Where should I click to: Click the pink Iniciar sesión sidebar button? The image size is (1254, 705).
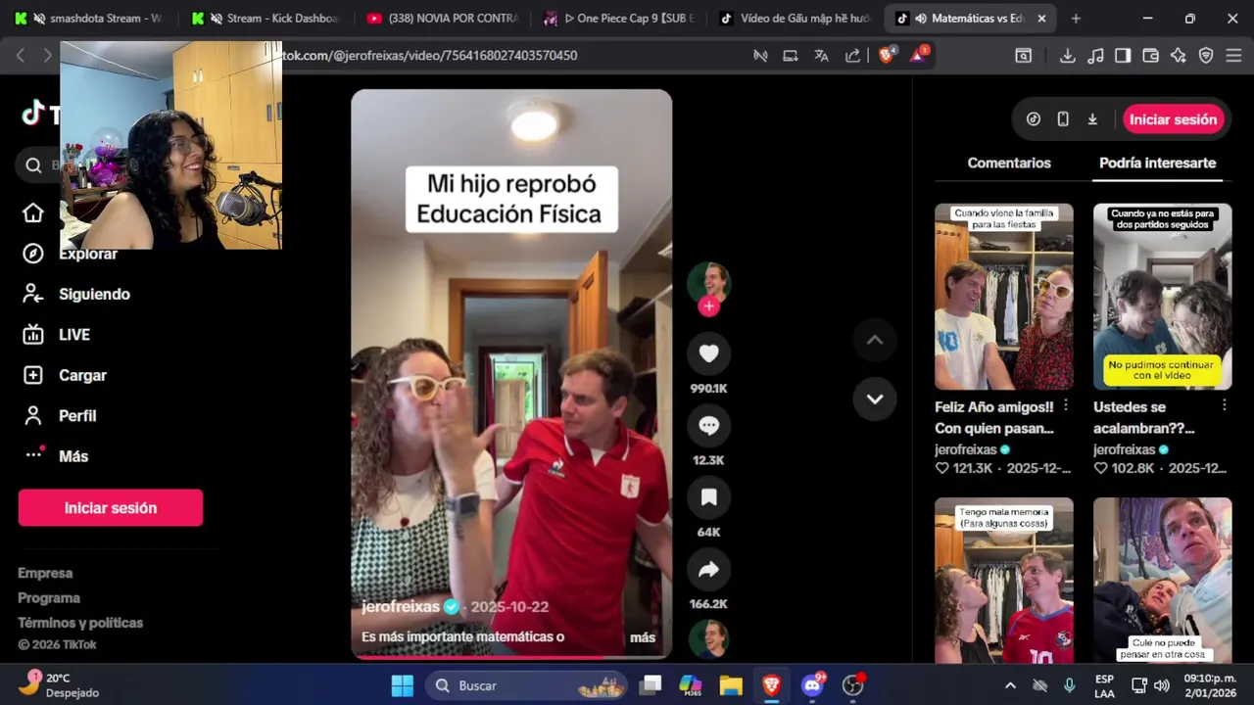point(111,508)
